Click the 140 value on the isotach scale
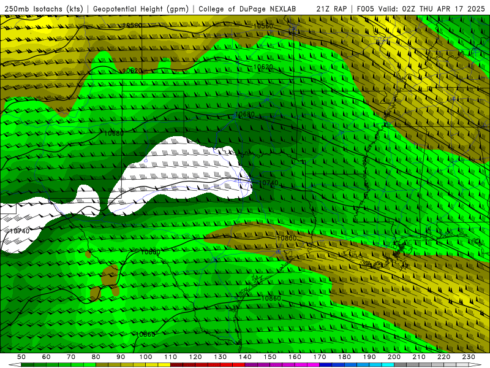490x368 pixels. pos(245,357)
